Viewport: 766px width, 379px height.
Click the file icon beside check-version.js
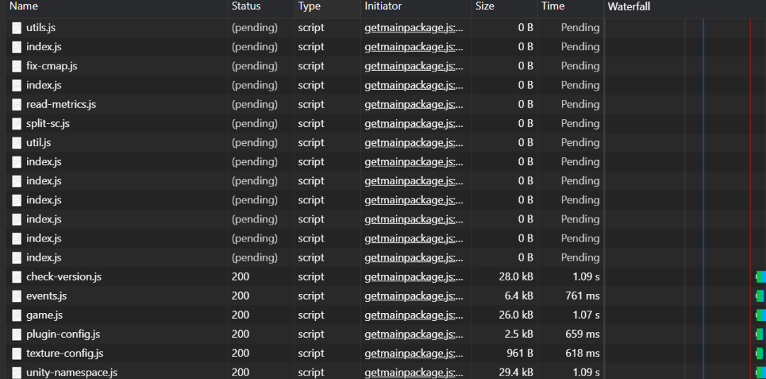(x=17, y=276)
